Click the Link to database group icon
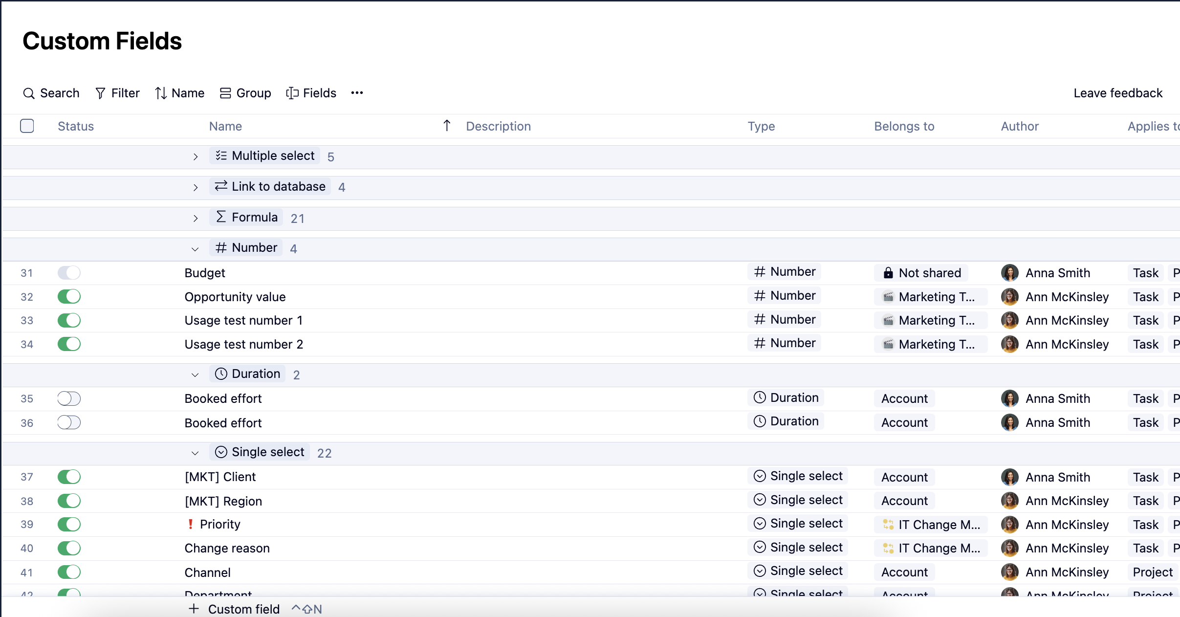 (221, 186)
